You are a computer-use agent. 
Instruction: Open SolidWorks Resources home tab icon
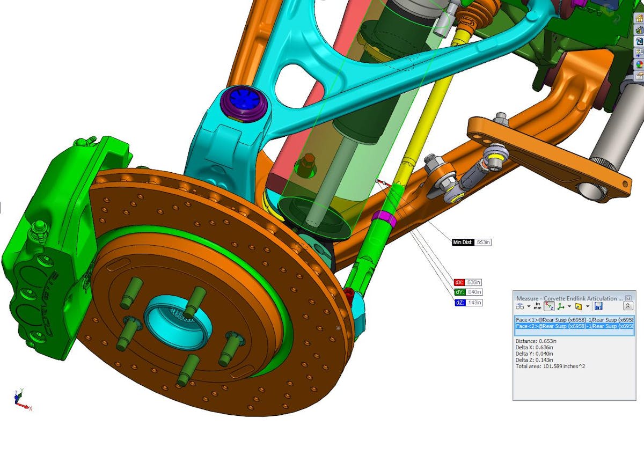click(639, 18)
